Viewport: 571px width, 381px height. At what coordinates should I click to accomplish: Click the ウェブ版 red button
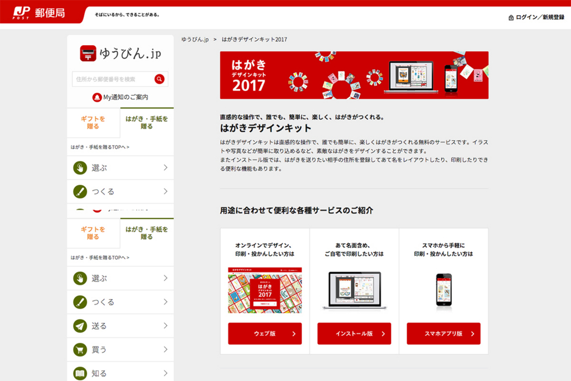pyautogui.click(x=265, y=333)
